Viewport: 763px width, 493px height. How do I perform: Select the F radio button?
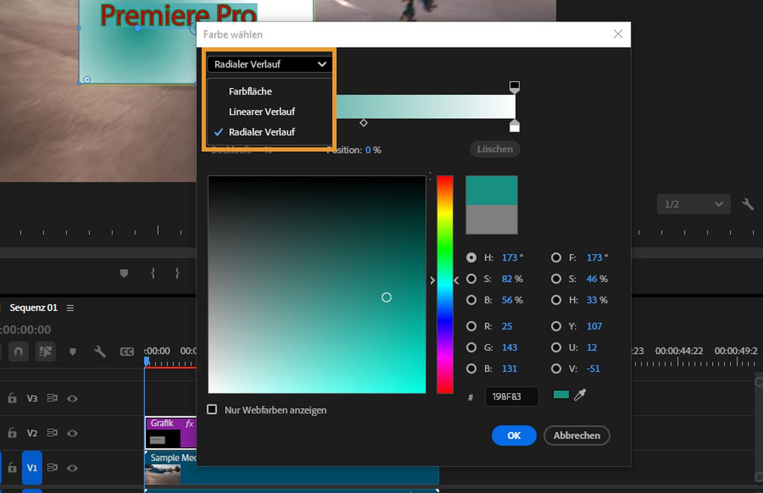(556, 258)
